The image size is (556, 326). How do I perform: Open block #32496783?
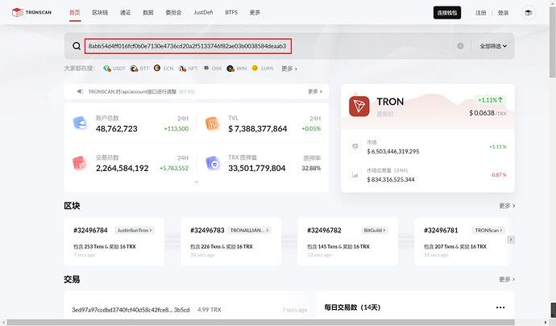click(x=207, y=230)
